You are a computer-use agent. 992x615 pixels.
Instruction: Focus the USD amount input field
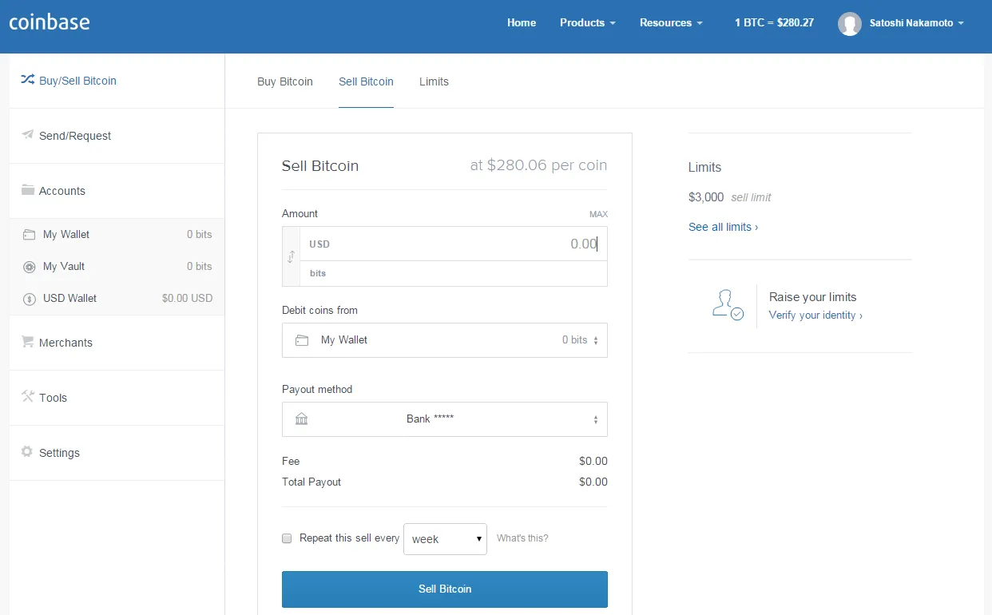(463, 244)
